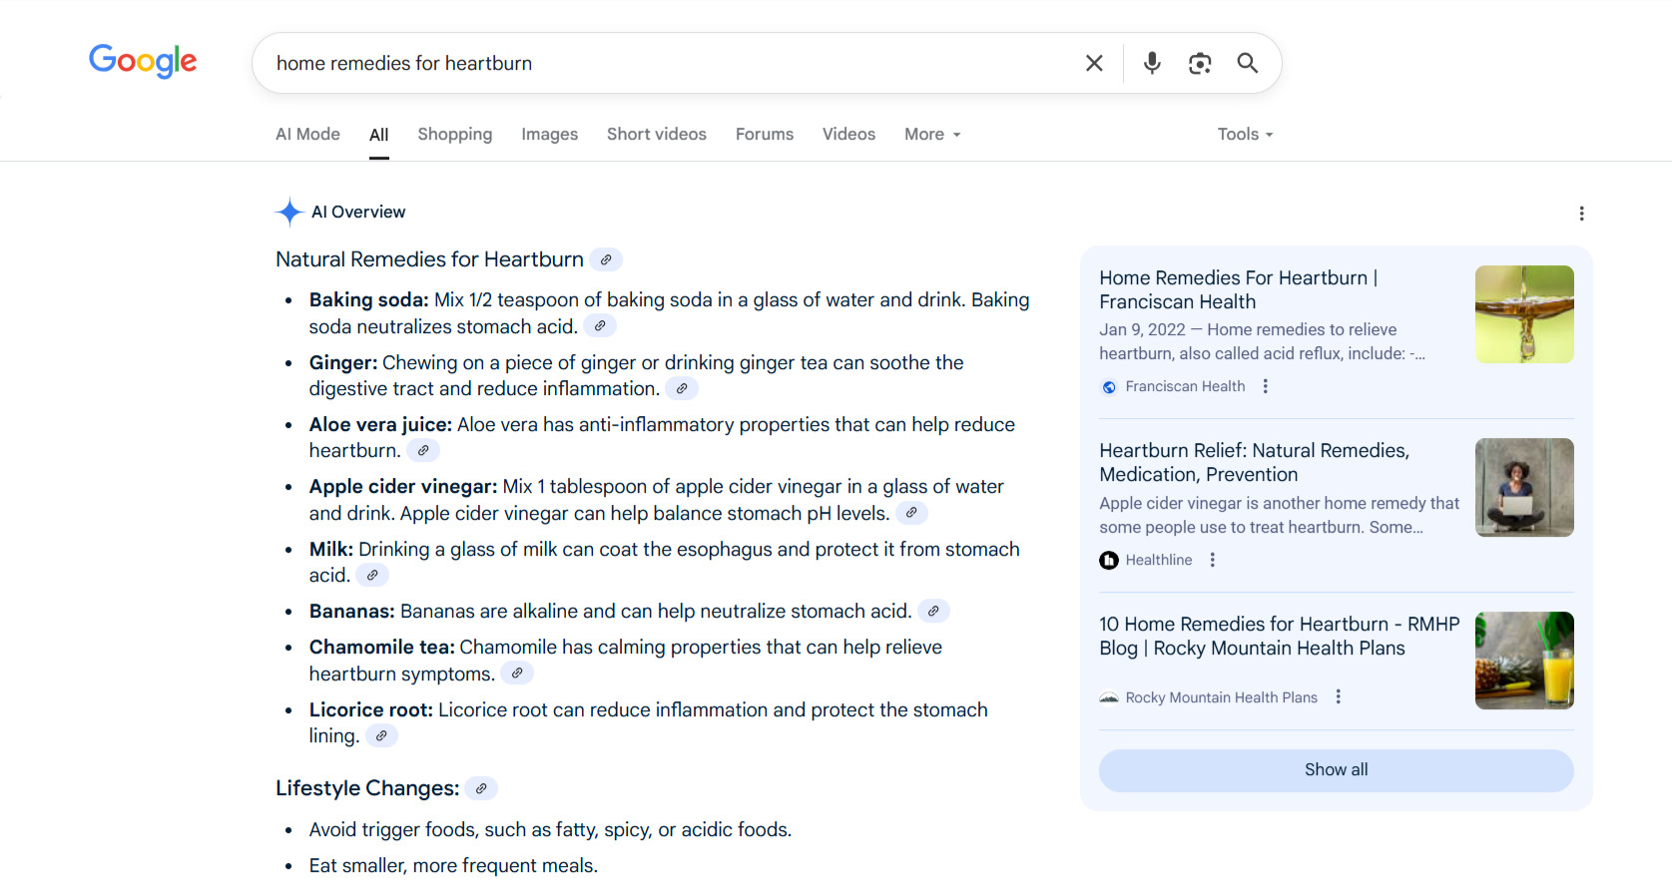The width and height of the screenshot is (1672, 888).
Task: Open source link icon for Ginger item
Action: point(682,389)
